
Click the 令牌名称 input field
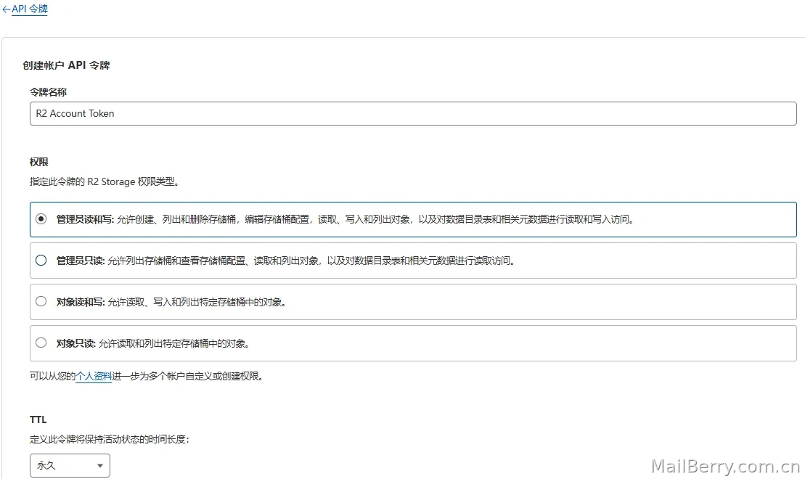(x=413, y=113)
